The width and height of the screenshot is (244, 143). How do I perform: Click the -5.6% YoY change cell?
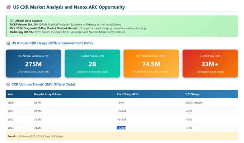click(189, 119)
